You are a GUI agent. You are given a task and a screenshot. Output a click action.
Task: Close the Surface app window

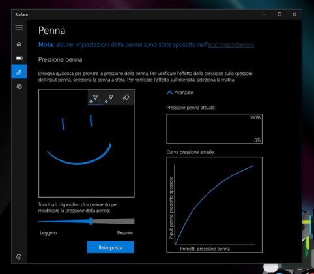(294, 14)
